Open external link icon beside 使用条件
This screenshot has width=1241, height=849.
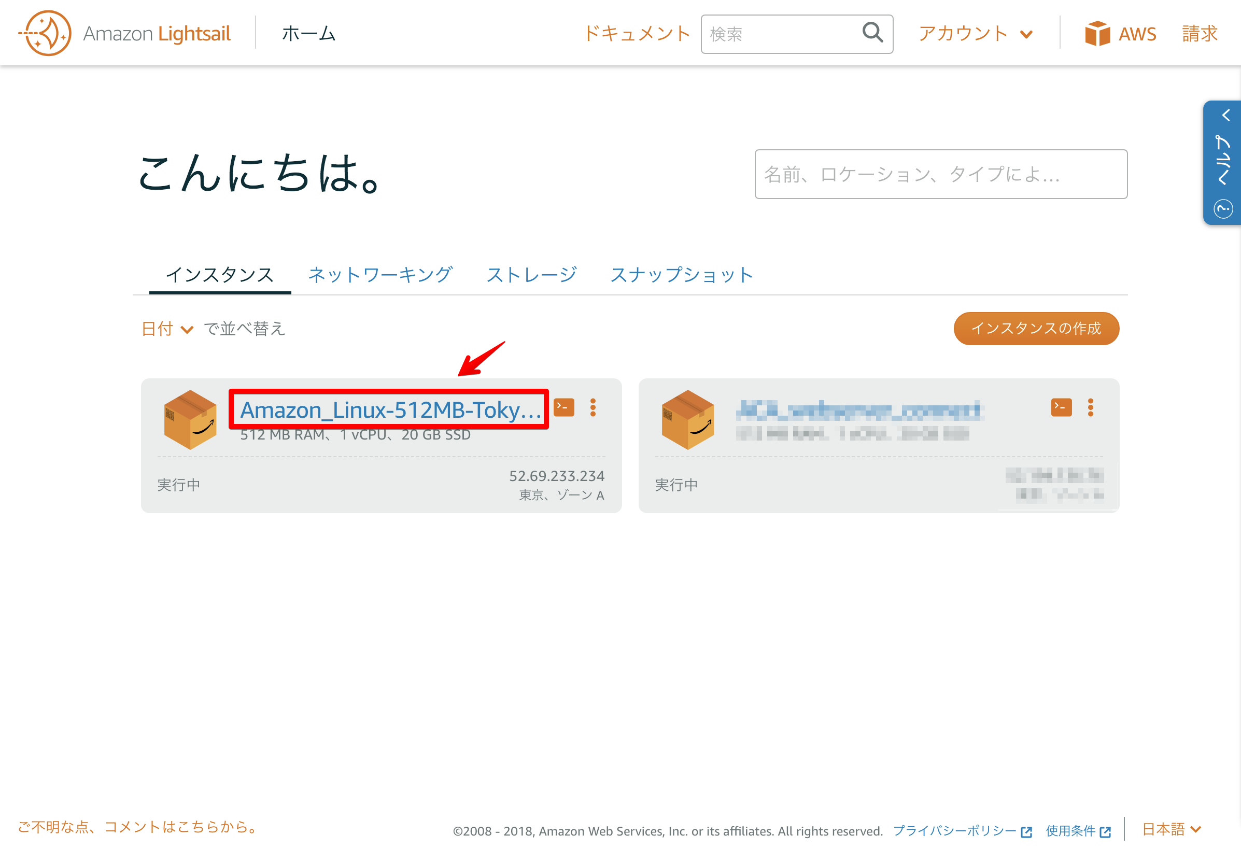[x=1105, y=832]
